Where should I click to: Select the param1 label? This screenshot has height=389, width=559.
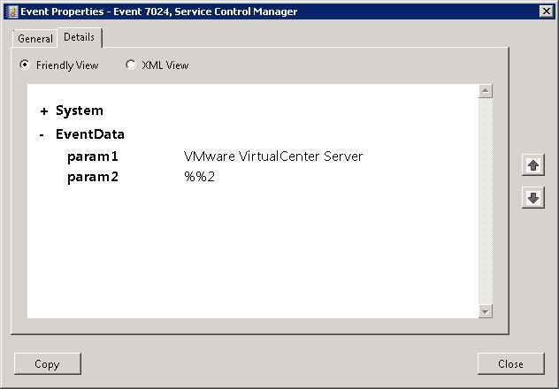(x=93, y=156)
